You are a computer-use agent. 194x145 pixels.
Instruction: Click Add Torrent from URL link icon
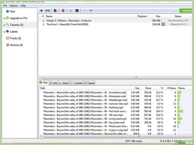(47, 11)
